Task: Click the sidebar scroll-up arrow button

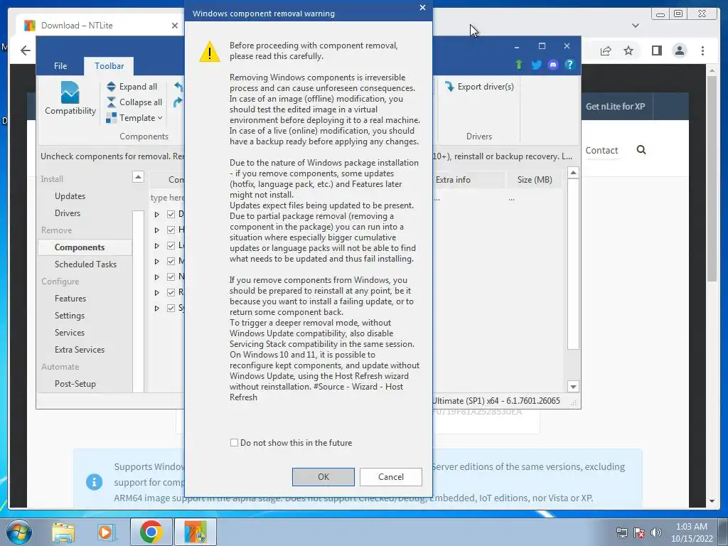Action: tap(139, 177)
